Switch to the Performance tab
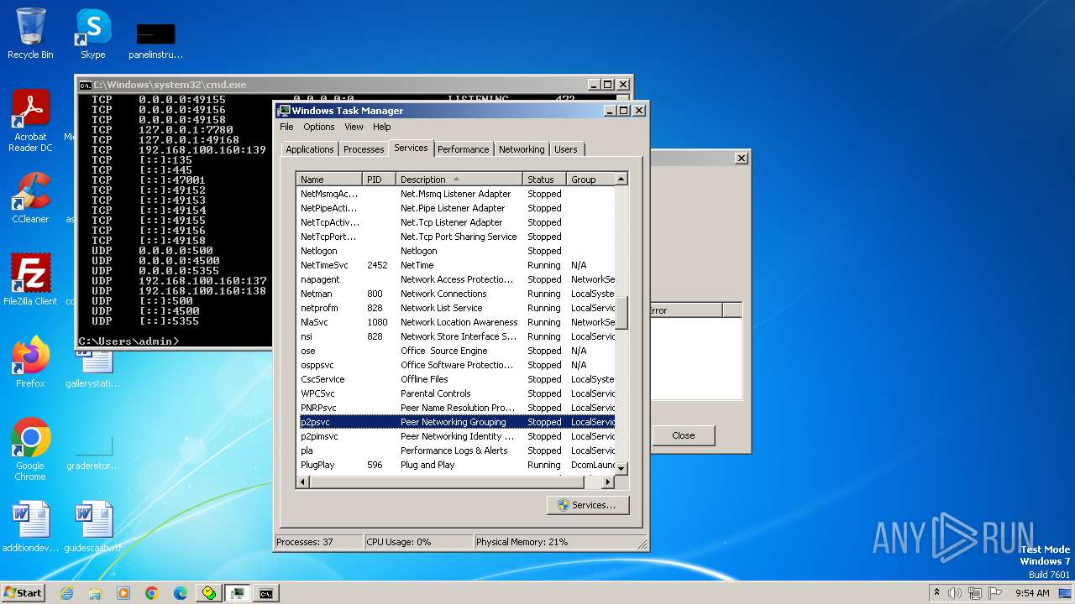 click(463, 149)
